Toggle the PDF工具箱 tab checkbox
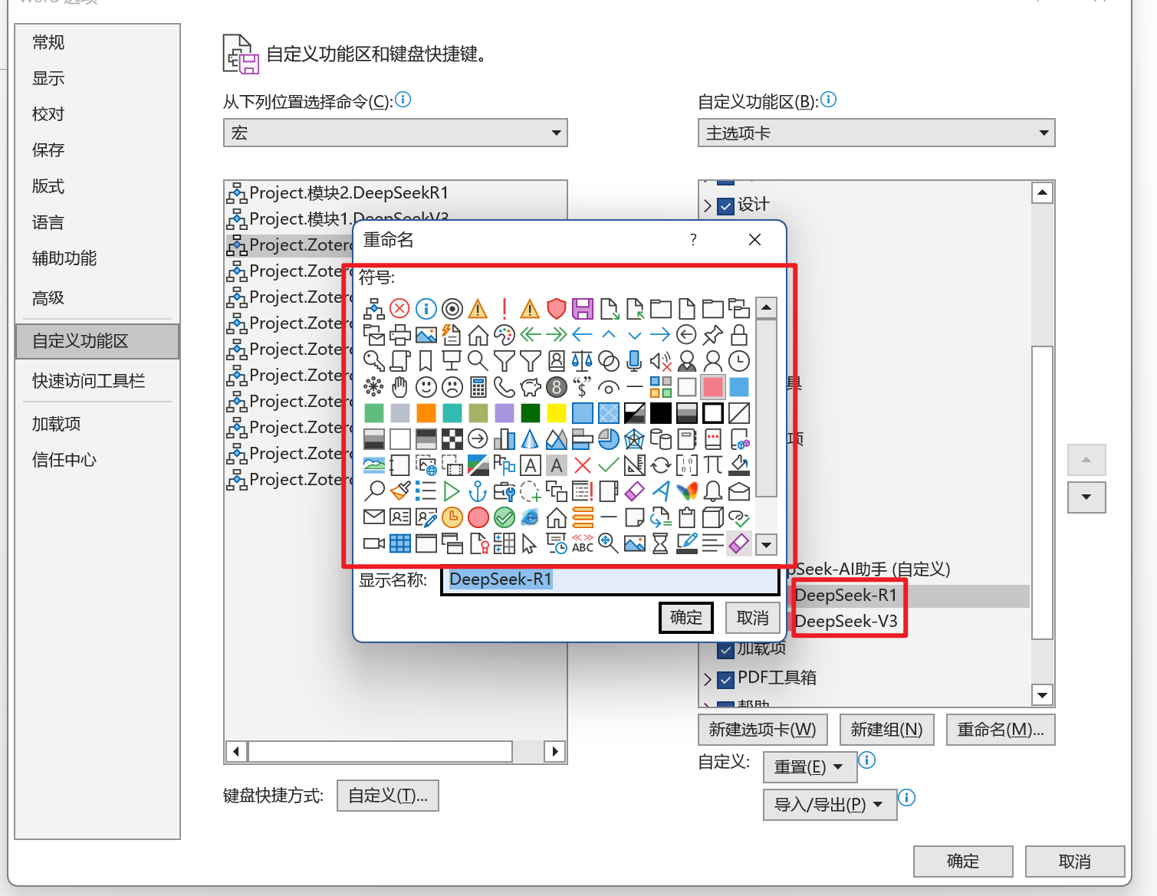 [x=725, y=679]
